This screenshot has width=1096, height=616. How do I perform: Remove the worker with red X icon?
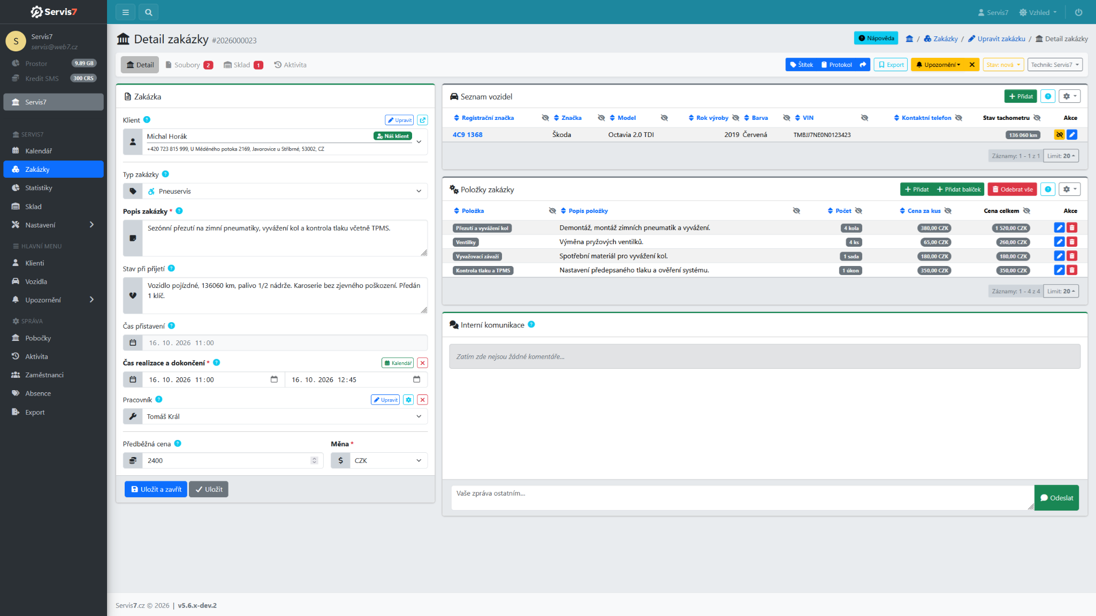pos(422,400)
